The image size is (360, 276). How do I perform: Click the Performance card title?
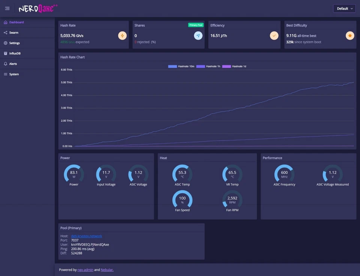272,158
